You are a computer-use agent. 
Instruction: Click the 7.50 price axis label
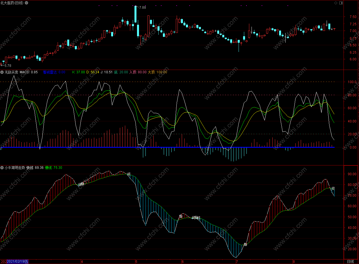(x=353, y=17)
